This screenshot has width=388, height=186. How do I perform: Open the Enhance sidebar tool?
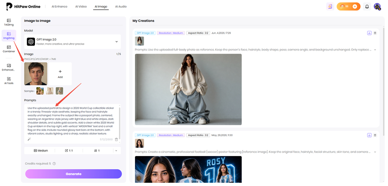(x=9, y=67)
